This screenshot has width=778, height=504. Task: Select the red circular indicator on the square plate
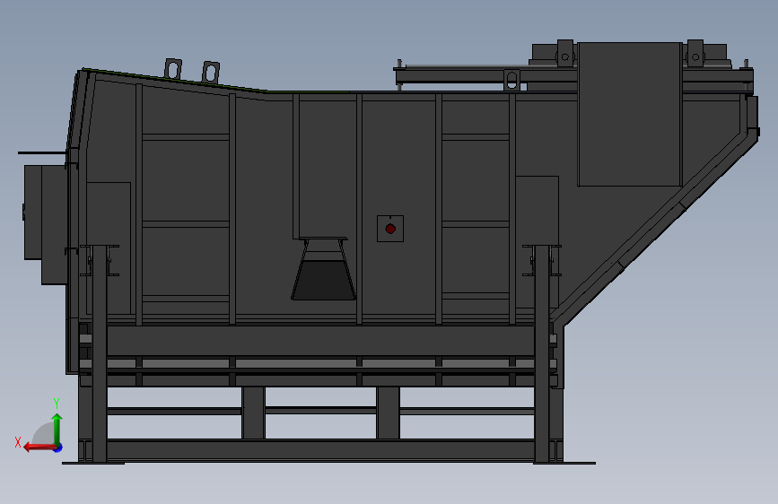(x=390, y=229)
